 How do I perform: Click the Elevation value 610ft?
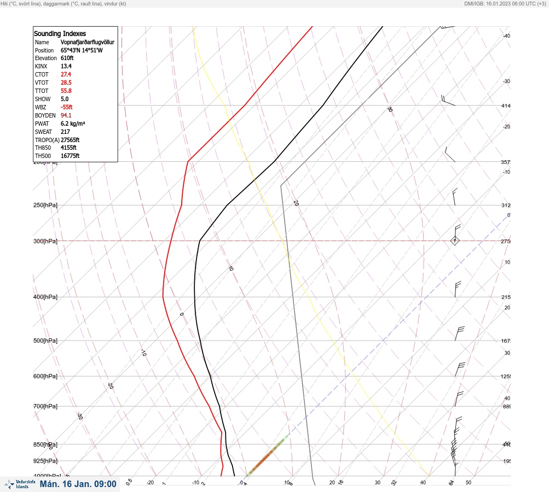pos(67,58)
